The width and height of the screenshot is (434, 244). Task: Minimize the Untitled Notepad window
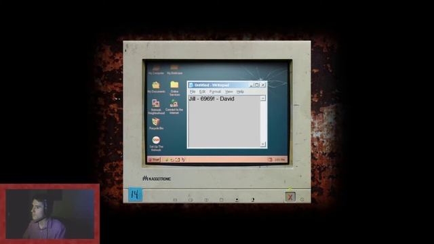pyautogui.click(x=251, y=85)
